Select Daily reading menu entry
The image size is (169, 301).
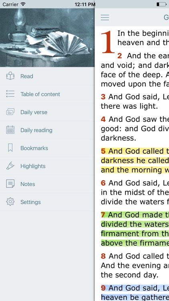47,130
